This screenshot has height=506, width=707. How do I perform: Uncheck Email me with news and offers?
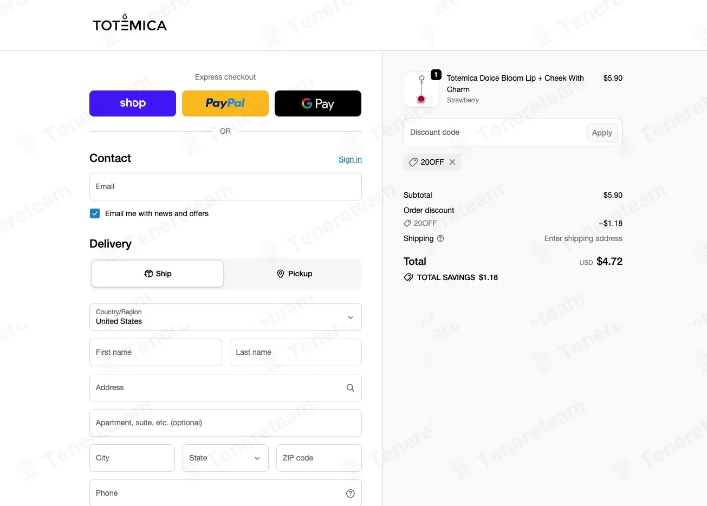click(95, 213)
